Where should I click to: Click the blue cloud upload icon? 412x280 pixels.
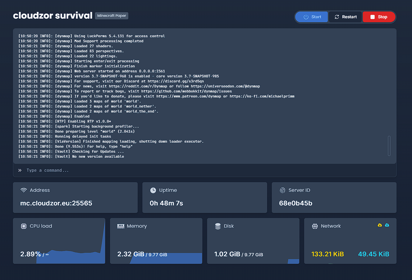coord(387,225)
